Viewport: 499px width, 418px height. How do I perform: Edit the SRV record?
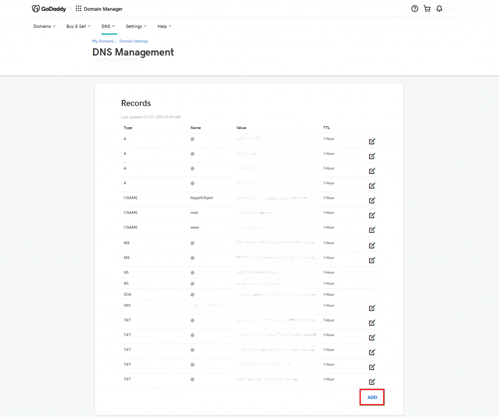click(372, 308)
